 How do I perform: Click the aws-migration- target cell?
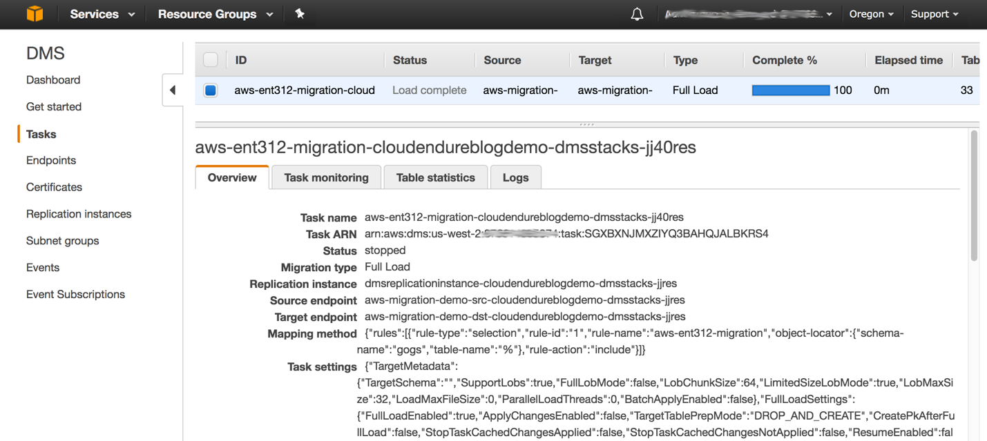coord(615,90)
